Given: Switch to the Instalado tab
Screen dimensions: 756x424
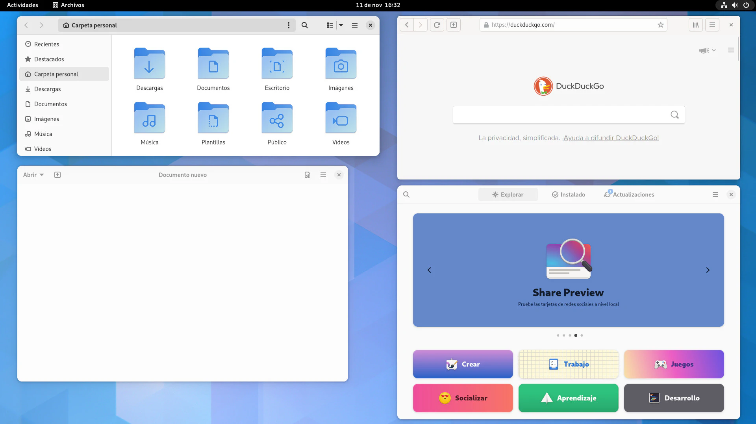Looking at the screenshot, I should coord(569,194).
